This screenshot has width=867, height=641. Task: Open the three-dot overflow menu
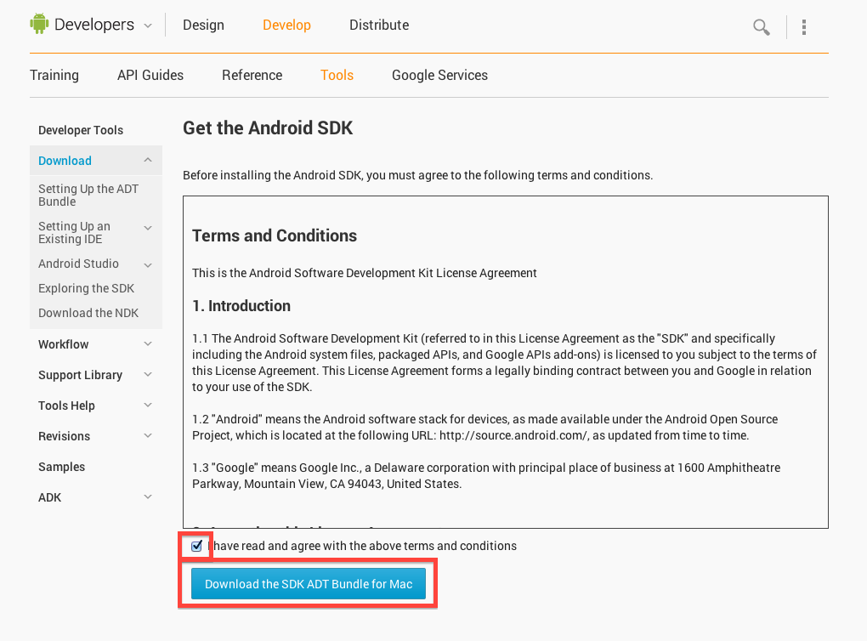804,26
